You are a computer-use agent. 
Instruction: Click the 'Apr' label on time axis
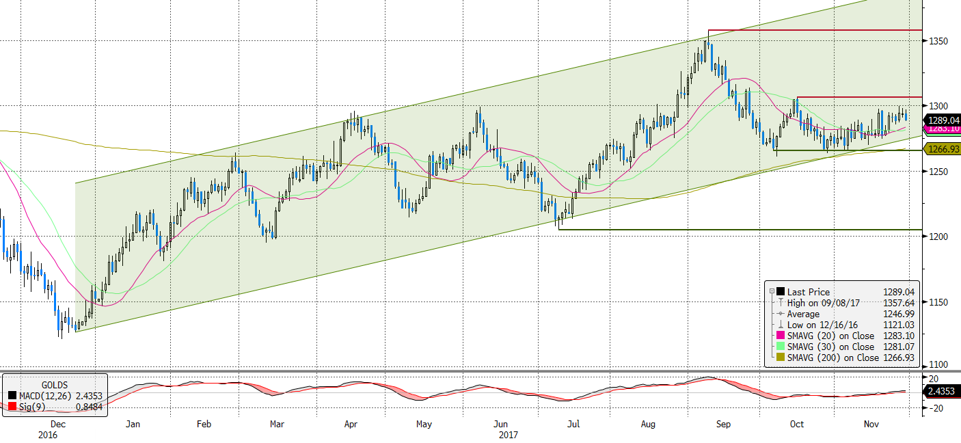tap(351, 424)
